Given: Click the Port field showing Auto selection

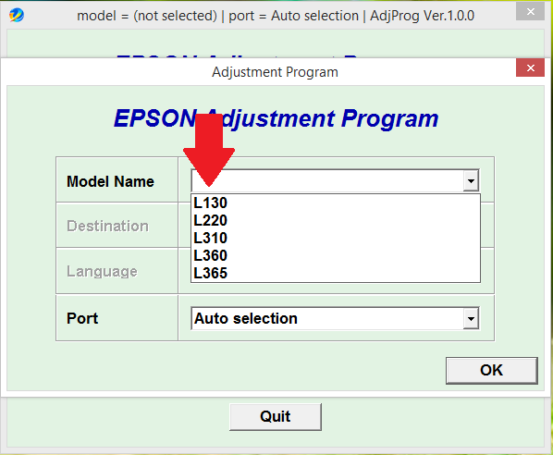Looking at the screenshot, I should point(335,318).
